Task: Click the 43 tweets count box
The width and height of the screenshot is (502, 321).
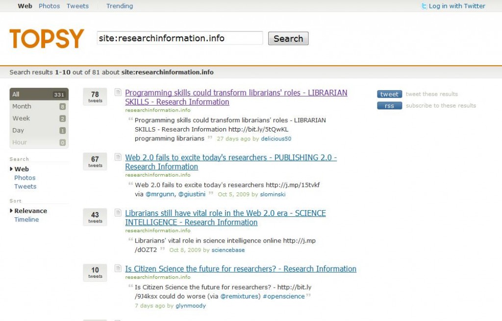Action: [x=95, y=217]
